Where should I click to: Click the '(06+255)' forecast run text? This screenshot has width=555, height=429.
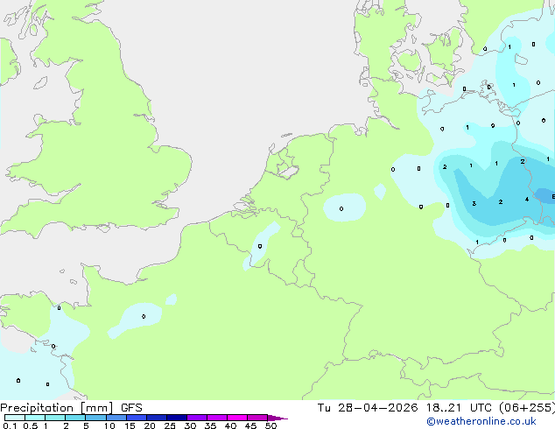click(527, 408)
